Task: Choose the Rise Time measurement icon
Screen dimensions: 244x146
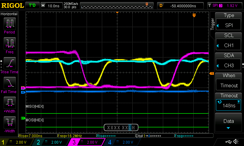Action: (x=10, y=63)
